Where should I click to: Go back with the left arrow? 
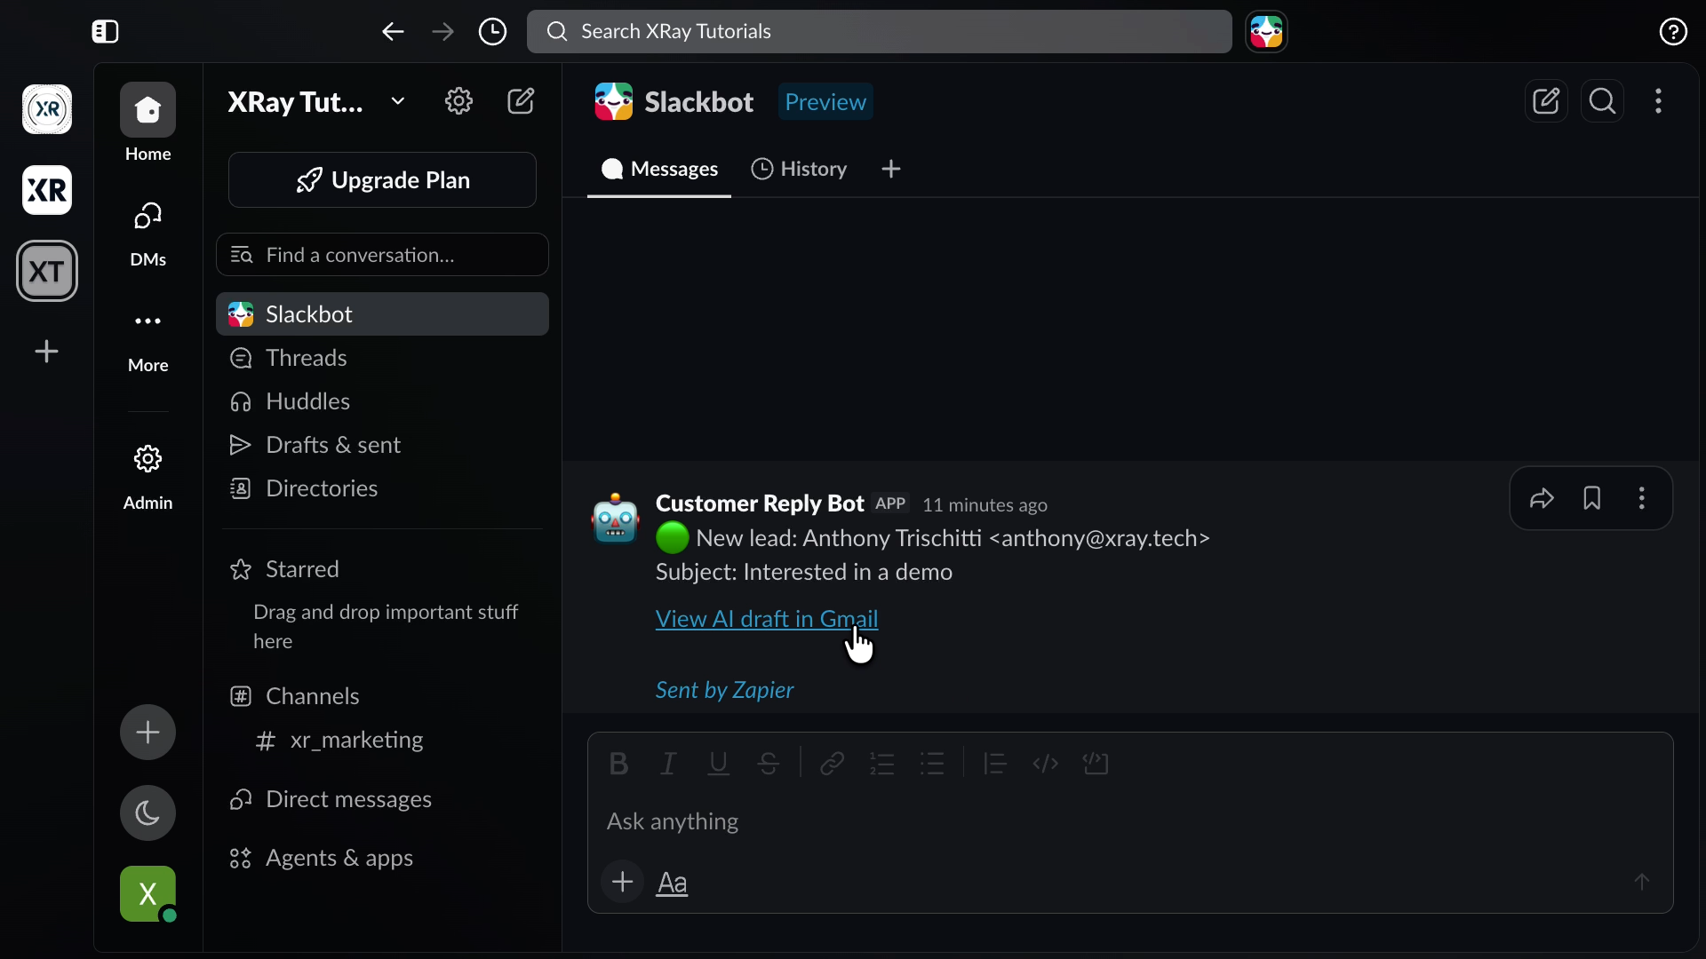393,32
